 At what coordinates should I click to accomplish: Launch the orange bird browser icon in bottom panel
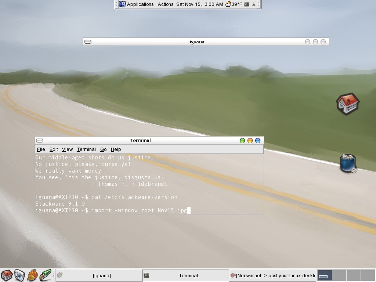pos(32,275)
